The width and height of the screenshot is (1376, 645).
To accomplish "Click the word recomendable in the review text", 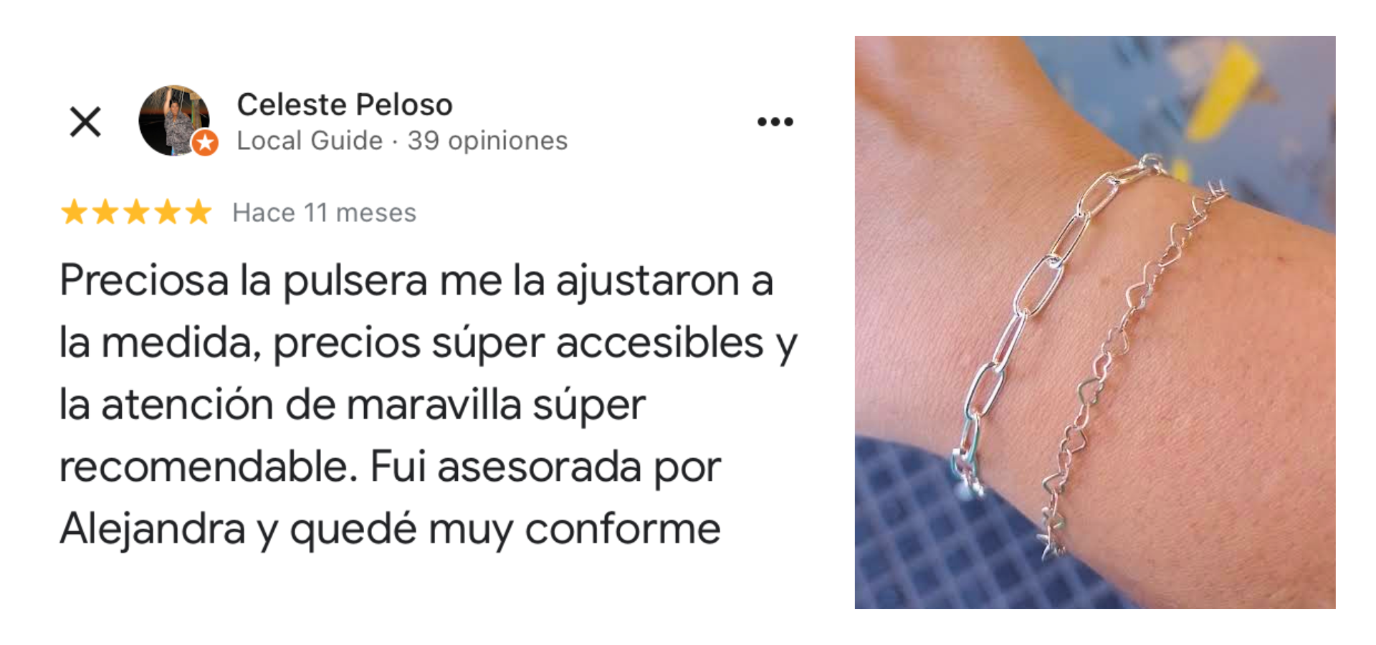I will [x=208, y=467].
